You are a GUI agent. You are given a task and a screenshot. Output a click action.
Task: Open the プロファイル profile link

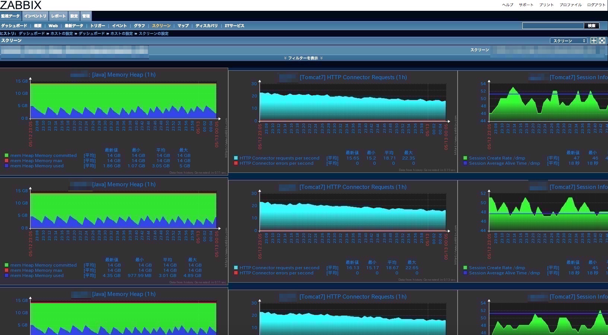coord(570,5)
